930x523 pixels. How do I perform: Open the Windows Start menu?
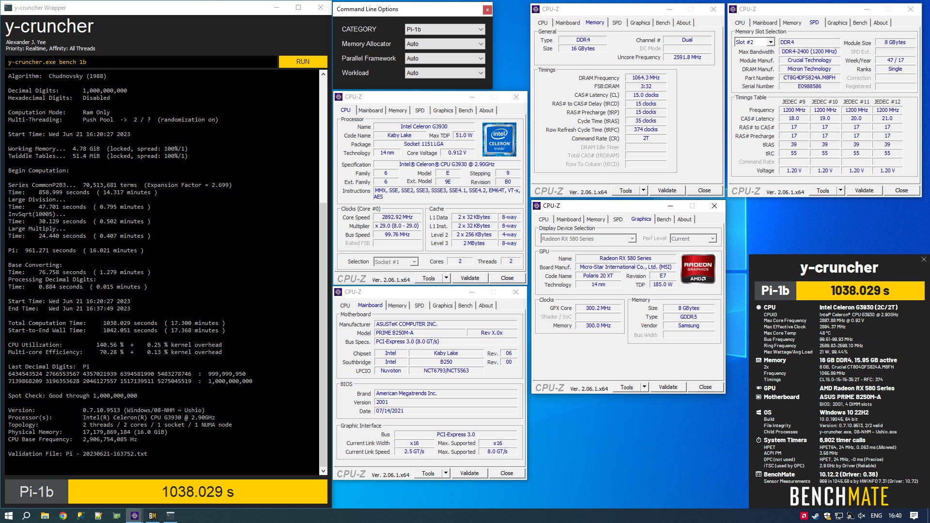(x=8, y=516)
